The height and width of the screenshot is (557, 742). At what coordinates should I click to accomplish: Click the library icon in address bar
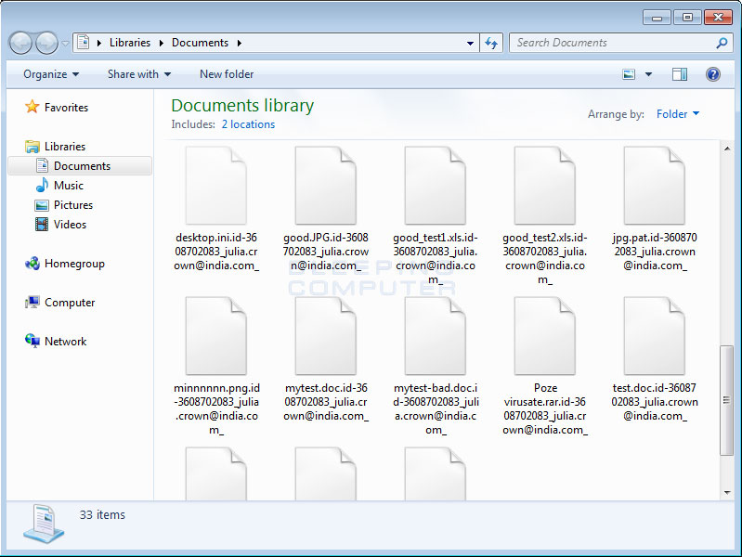(84, 43)
